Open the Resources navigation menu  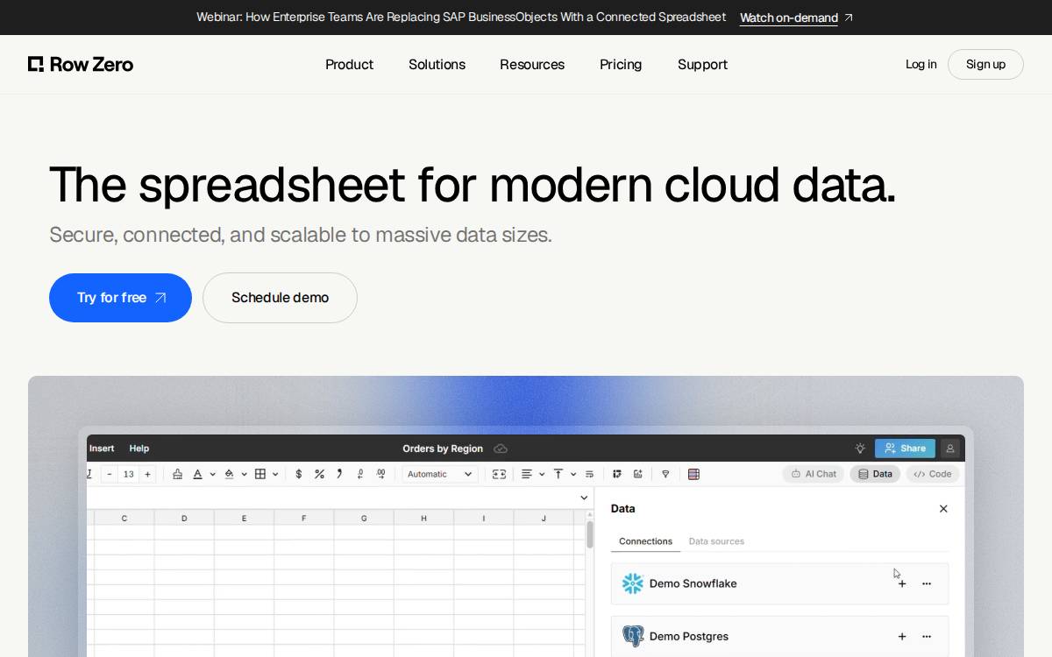[532, 65]
